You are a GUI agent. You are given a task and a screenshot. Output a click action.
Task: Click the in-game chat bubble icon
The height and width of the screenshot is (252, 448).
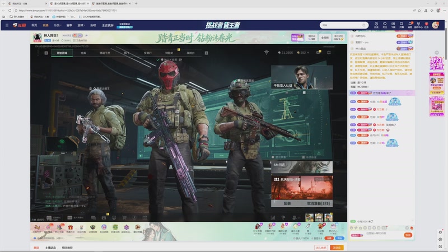(x=94, y=218)
